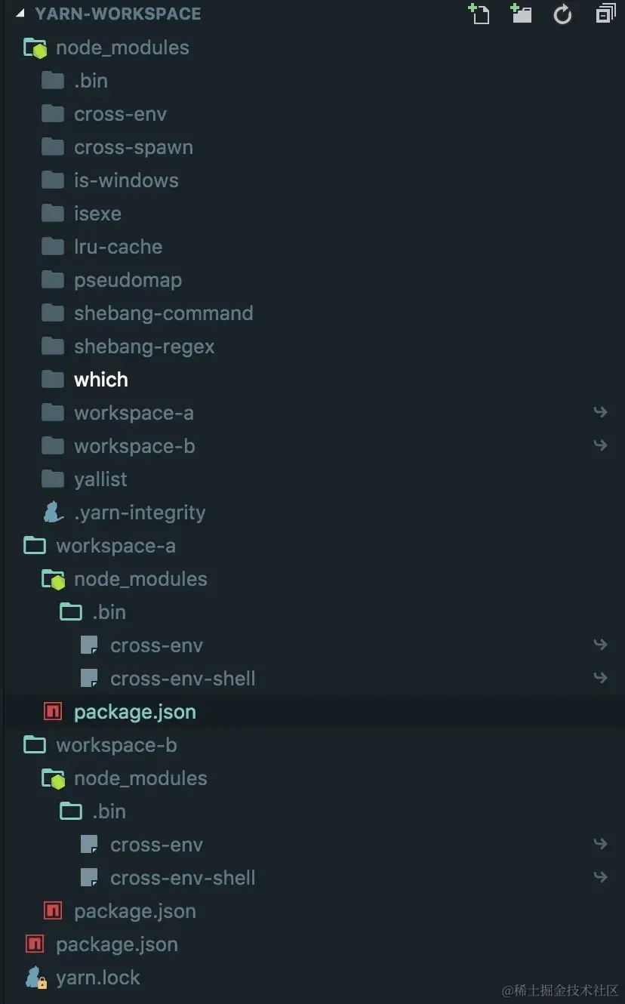The image size is (625, 1004).
Task: Select the yallist folder
Action: click(x=100, y=479)
